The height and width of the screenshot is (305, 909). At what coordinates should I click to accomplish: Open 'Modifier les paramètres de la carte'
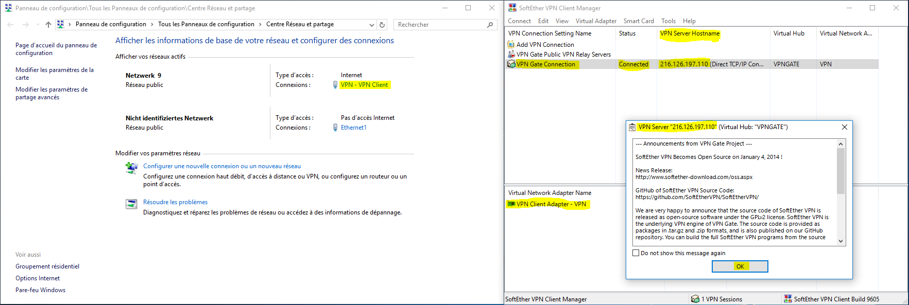pyautogui.click(x=54, y=74)
